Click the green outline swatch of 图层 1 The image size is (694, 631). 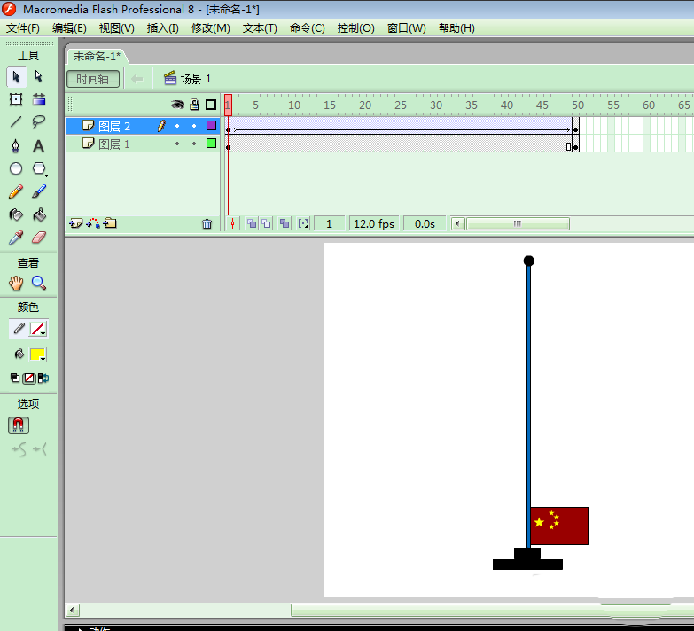point(211,144)
